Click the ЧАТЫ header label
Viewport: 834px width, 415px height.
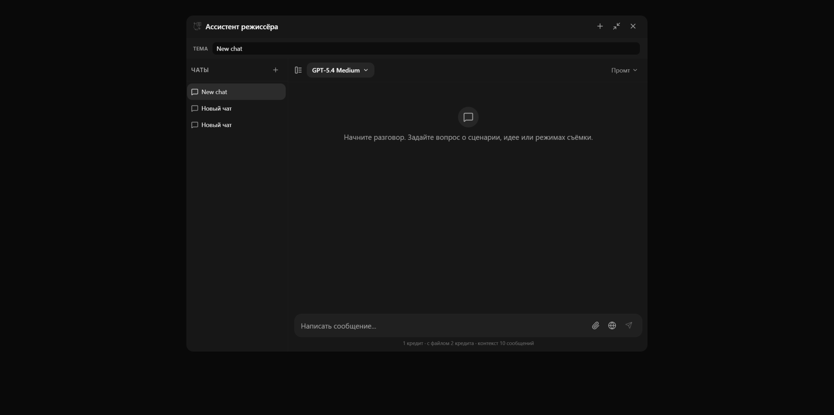click(x=200, y=70)
